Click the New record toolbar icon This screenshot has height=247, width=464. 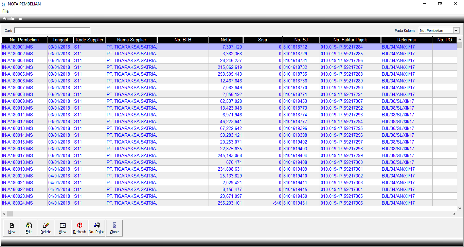point(12,228)
